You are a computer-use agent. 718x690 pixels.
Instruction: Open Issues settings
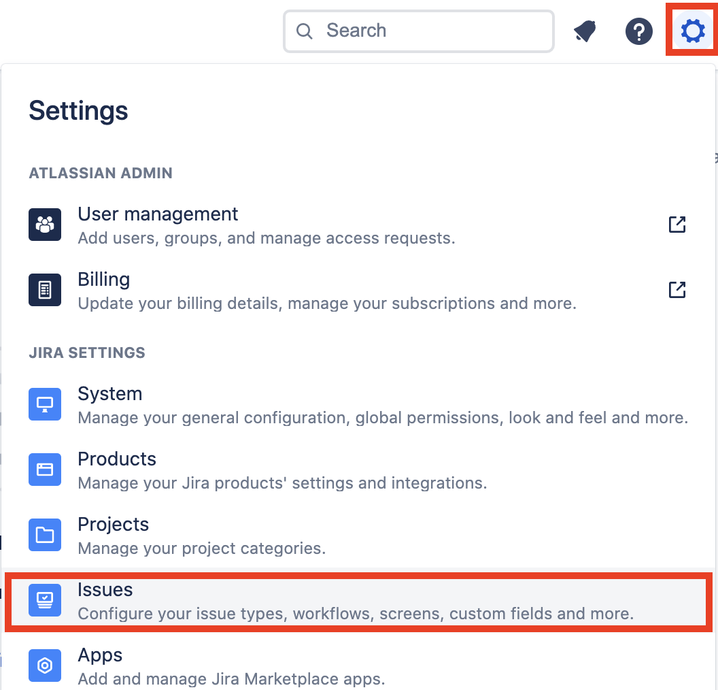pyautogui.click(x=358, y=601)
